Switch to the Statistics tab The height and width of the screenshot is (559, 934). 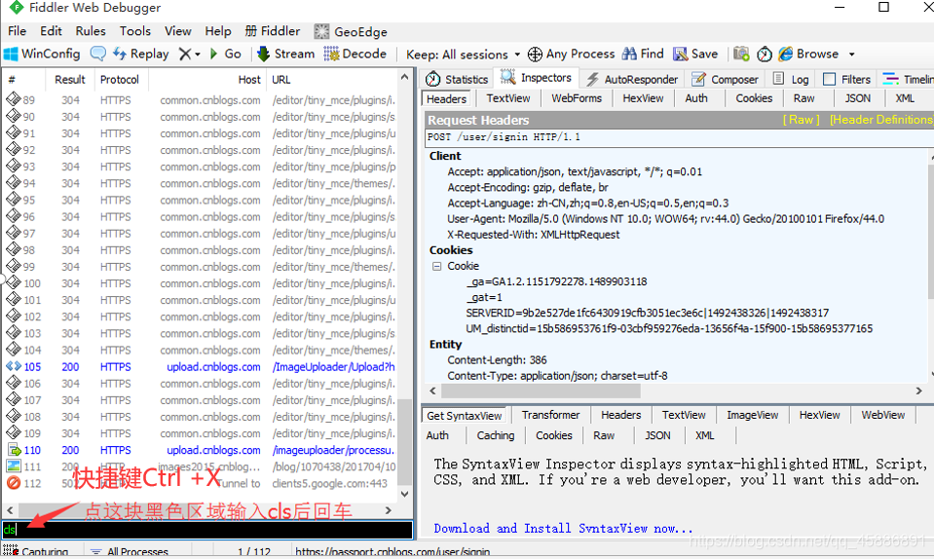(458, 79)
